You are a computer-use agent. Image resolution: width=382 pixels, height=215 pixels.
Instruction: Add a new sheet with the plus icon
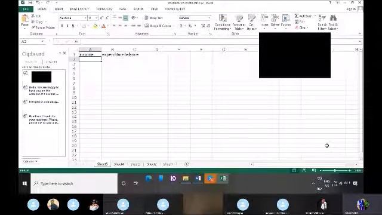click(x=187, y=164)
